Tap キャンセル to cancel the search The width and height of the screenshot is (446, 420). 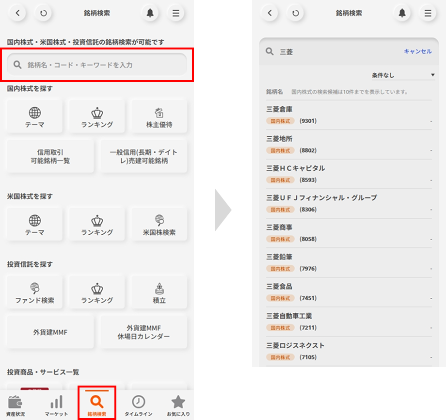[x=417, y=51]
